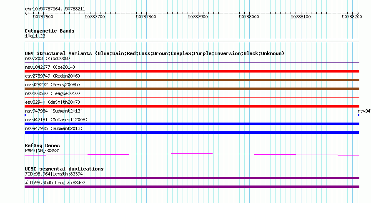Screen dimensions: 371x203
Task: Click the chr10:50787564..50788211 region label
Action: (55, 9)
